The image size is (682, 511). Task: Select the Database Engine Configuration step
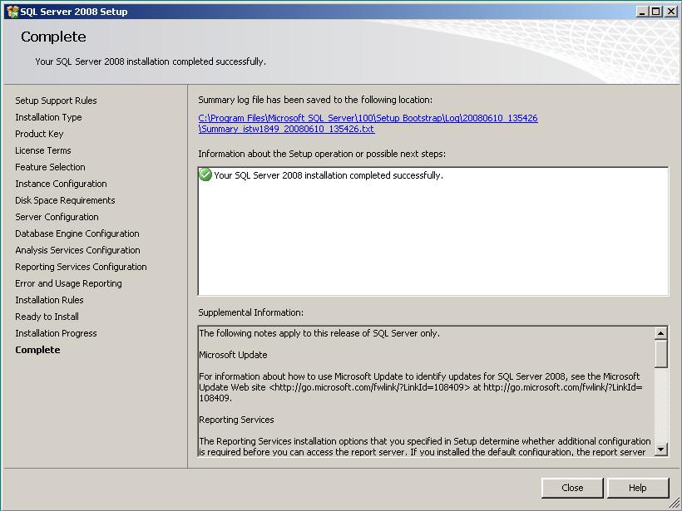click(77, 233)
